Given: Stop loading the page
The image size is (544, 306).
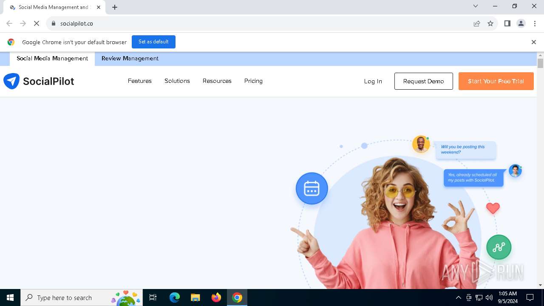Looking at the screenshot, I should 37,23.
